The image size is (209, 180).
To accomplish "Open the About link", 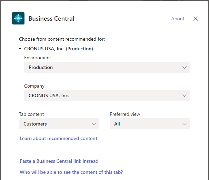I will 178,19.
